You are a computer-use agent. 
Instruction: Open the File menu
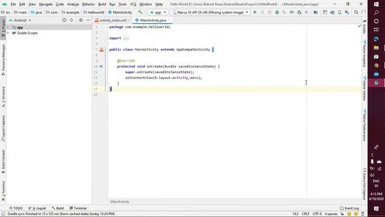pos(13,4)
